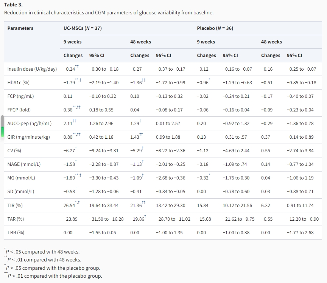Click the Parameters column header

pyautogui.click(x=20, y=28)
